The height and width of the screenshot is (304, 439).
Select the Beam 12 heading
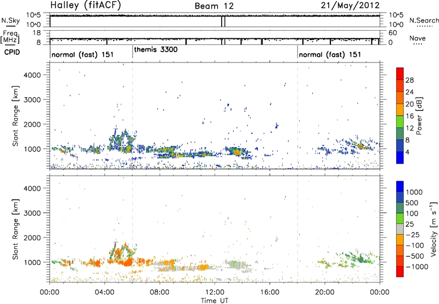tap(214, 6)
